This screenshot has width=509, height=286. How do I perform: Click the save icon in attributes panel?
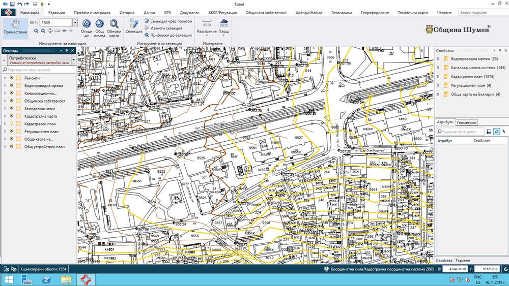coord(489,132)
